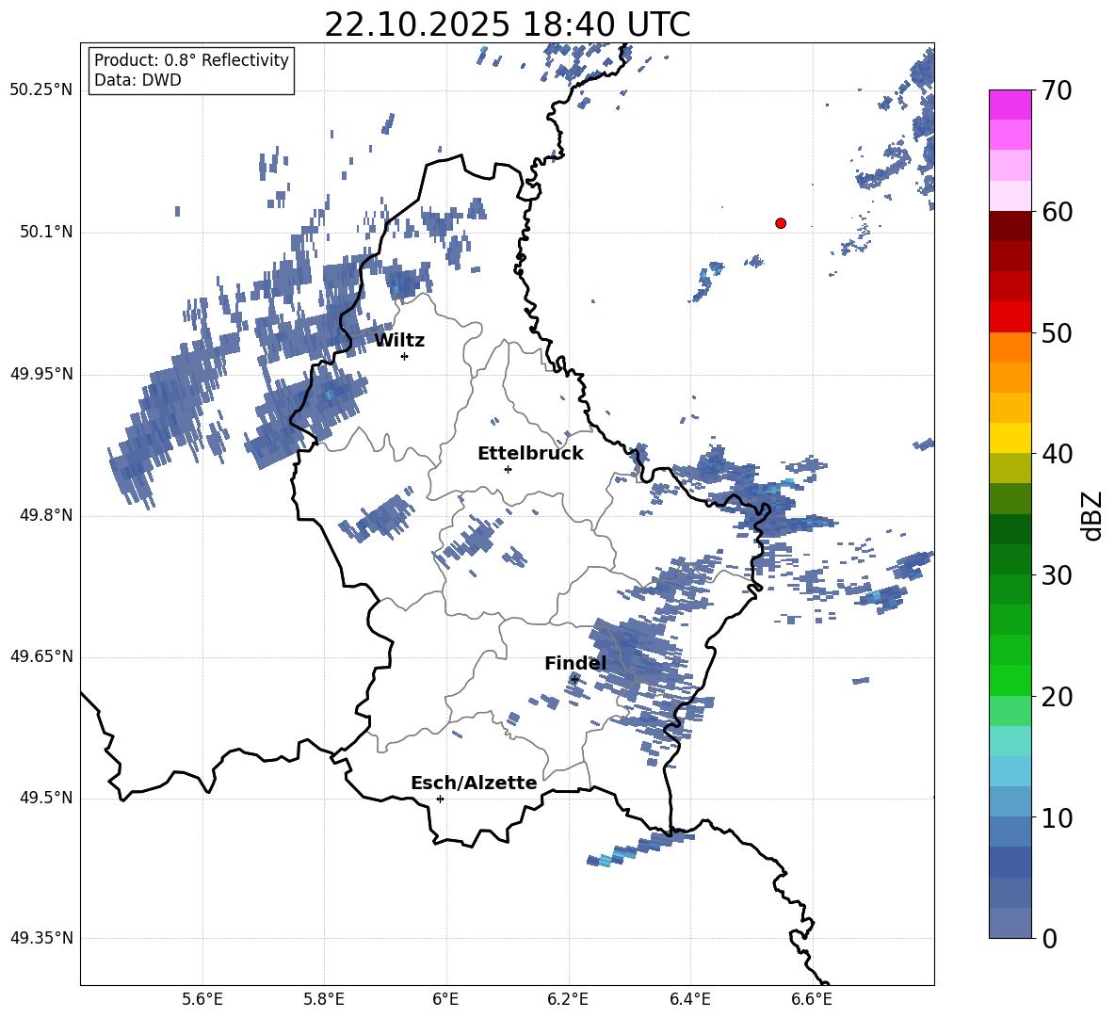Click the 50.25°N latitude label
The height and width of the screenshot is (1018, 1115).
pyautogui.click(x=41, y=90)
